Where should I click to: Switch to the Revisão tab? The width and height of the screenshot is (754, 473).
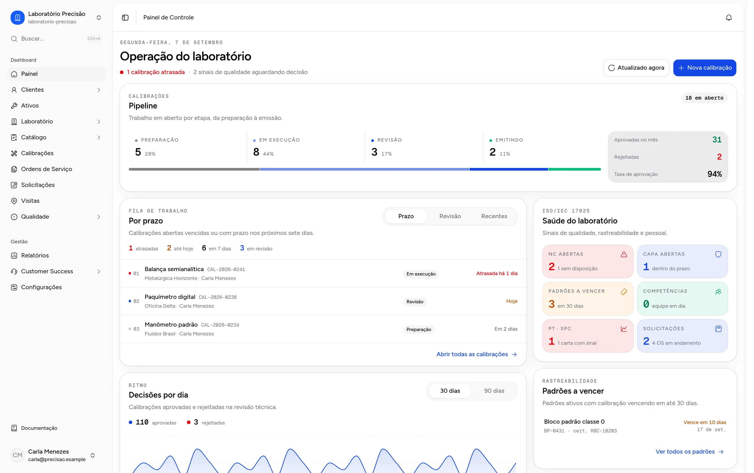click(450, 216)
